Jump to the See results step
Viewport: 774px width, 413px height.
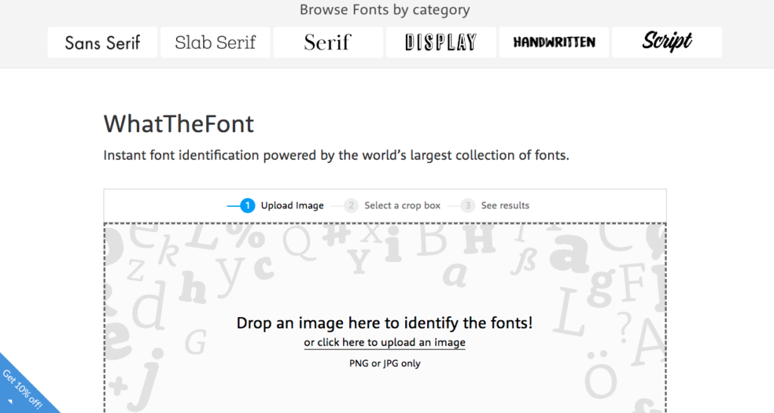505,205
